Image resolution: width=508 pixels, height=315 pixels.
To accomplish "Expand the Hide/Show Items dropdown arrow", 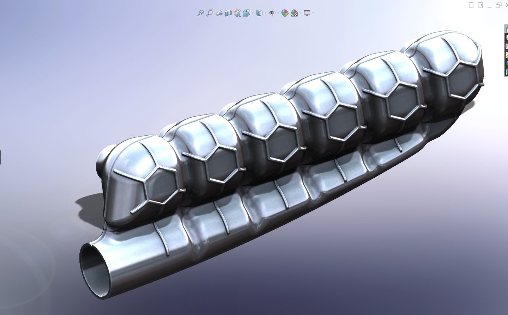I will tap(278, 13).
